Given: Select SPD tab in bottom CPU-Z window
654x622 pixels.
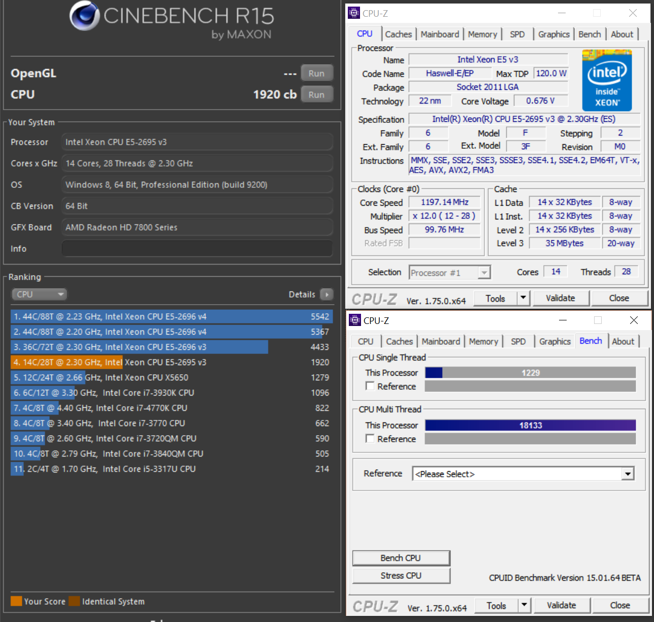Looking at the screenshot, I should pyautogui.click(x=518, y=342).
